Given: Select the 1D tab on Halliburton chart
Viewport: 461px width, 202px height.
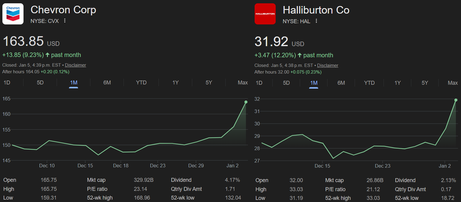Looking at the screenshot, I should pyautogui.click(x=259, y=83).
